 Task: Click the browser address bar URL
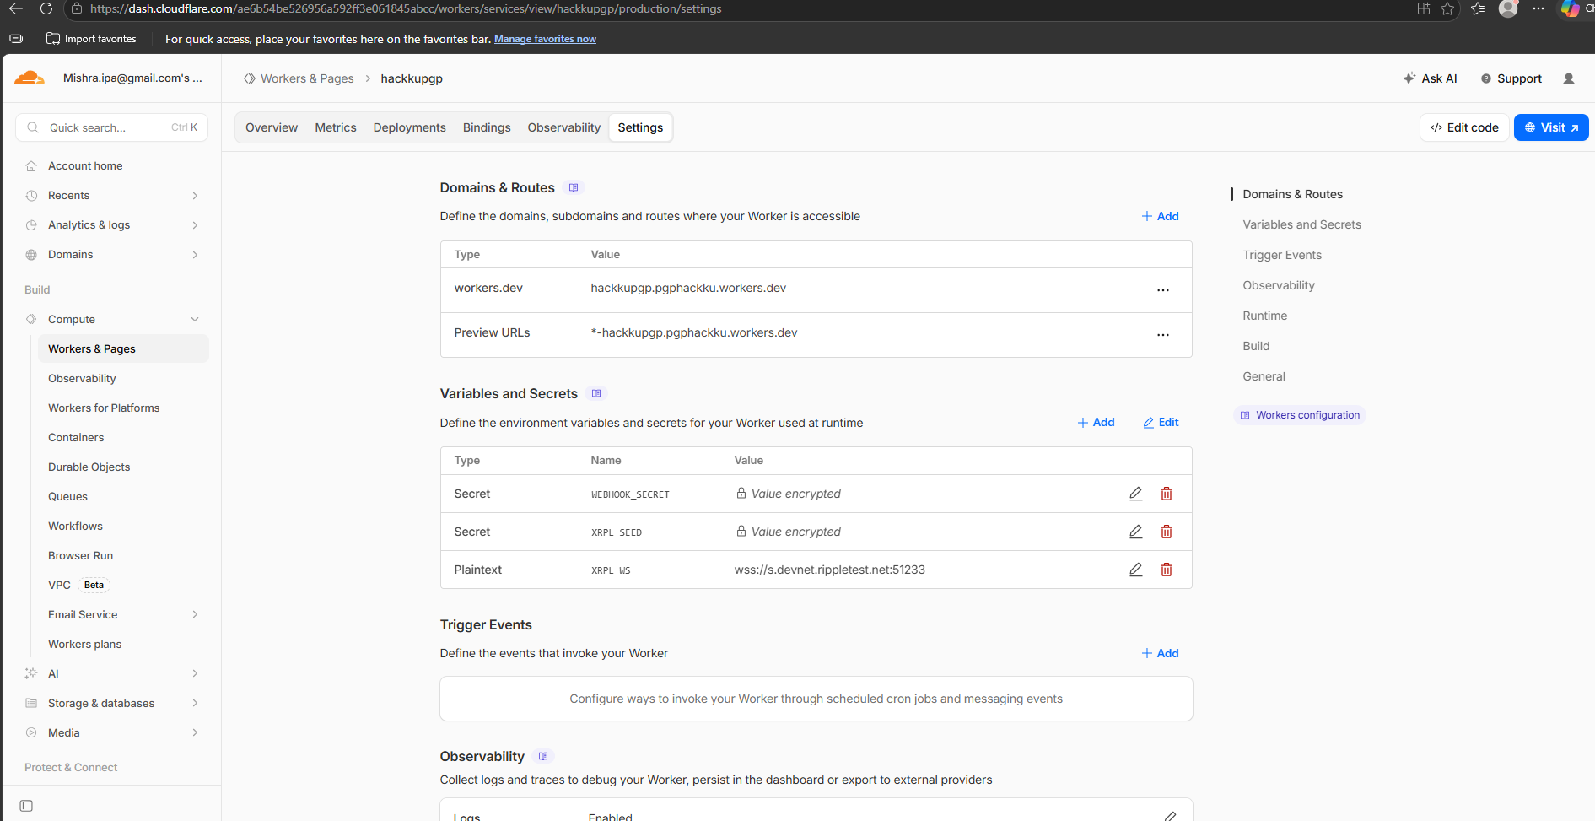[x=406, y=8]
